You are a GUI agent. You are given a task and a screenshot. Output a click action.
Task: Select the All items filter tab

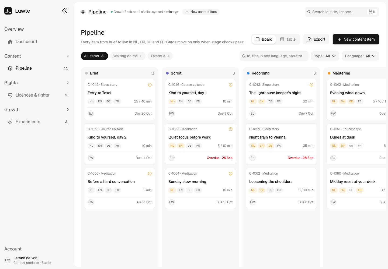(94, 56)
